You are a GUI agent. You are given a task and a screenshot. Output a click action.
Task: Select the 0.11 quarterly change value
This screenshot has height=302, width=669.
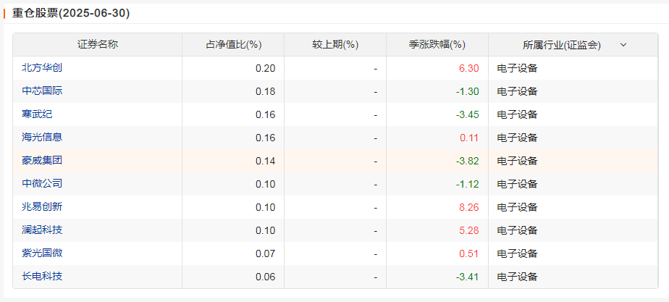pos(469,138)
